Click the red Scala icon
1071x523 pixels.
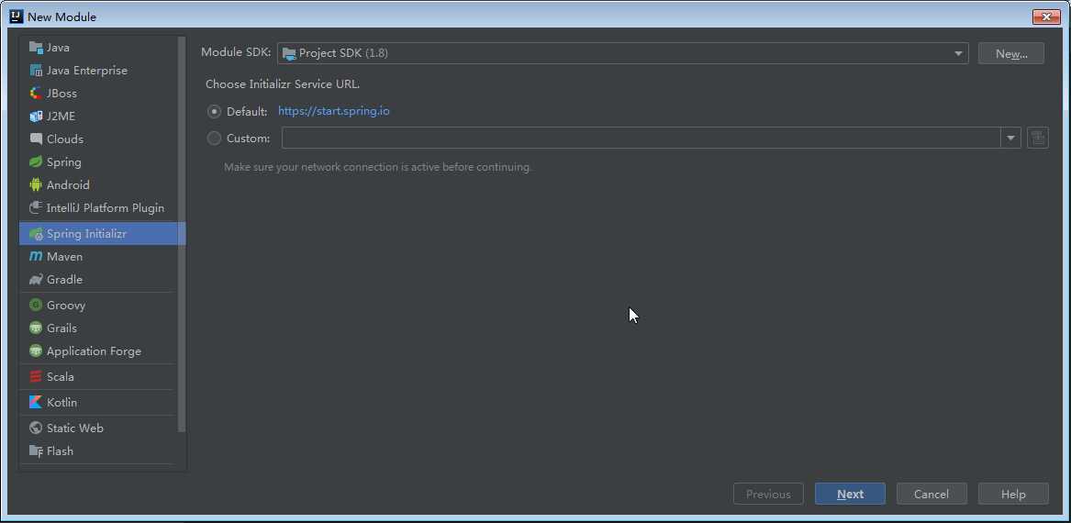(x=36, y=377)
